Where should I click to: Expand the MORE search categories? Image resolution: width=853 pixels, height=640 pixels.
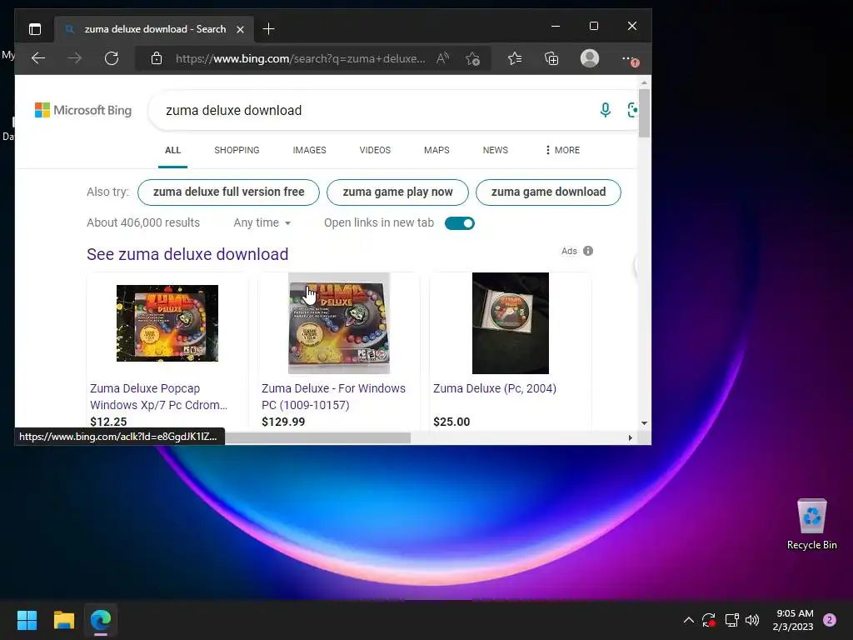[562, 150]
